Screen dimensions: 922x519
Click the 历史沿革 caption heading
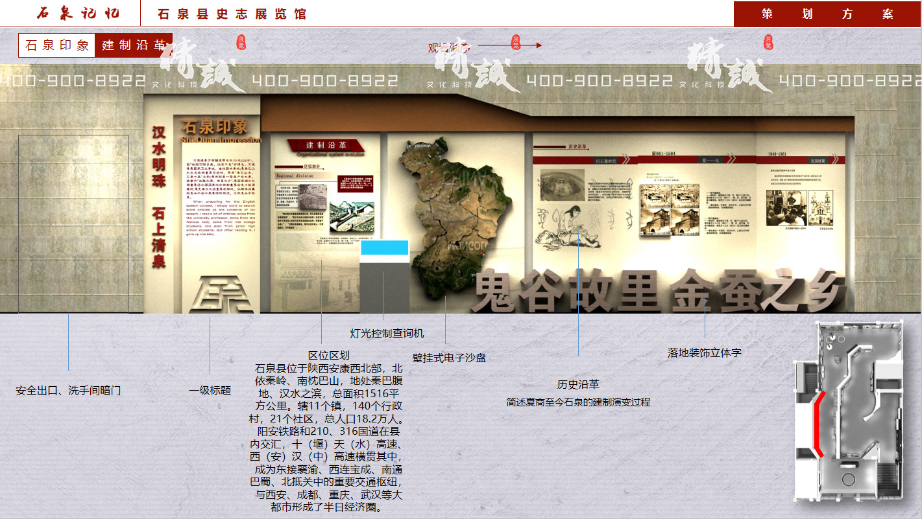(x=578, y=385)
